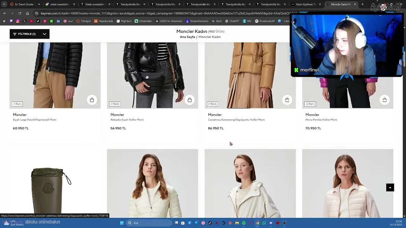
Task: Open Windows Start menu
Action: [122, 223]
